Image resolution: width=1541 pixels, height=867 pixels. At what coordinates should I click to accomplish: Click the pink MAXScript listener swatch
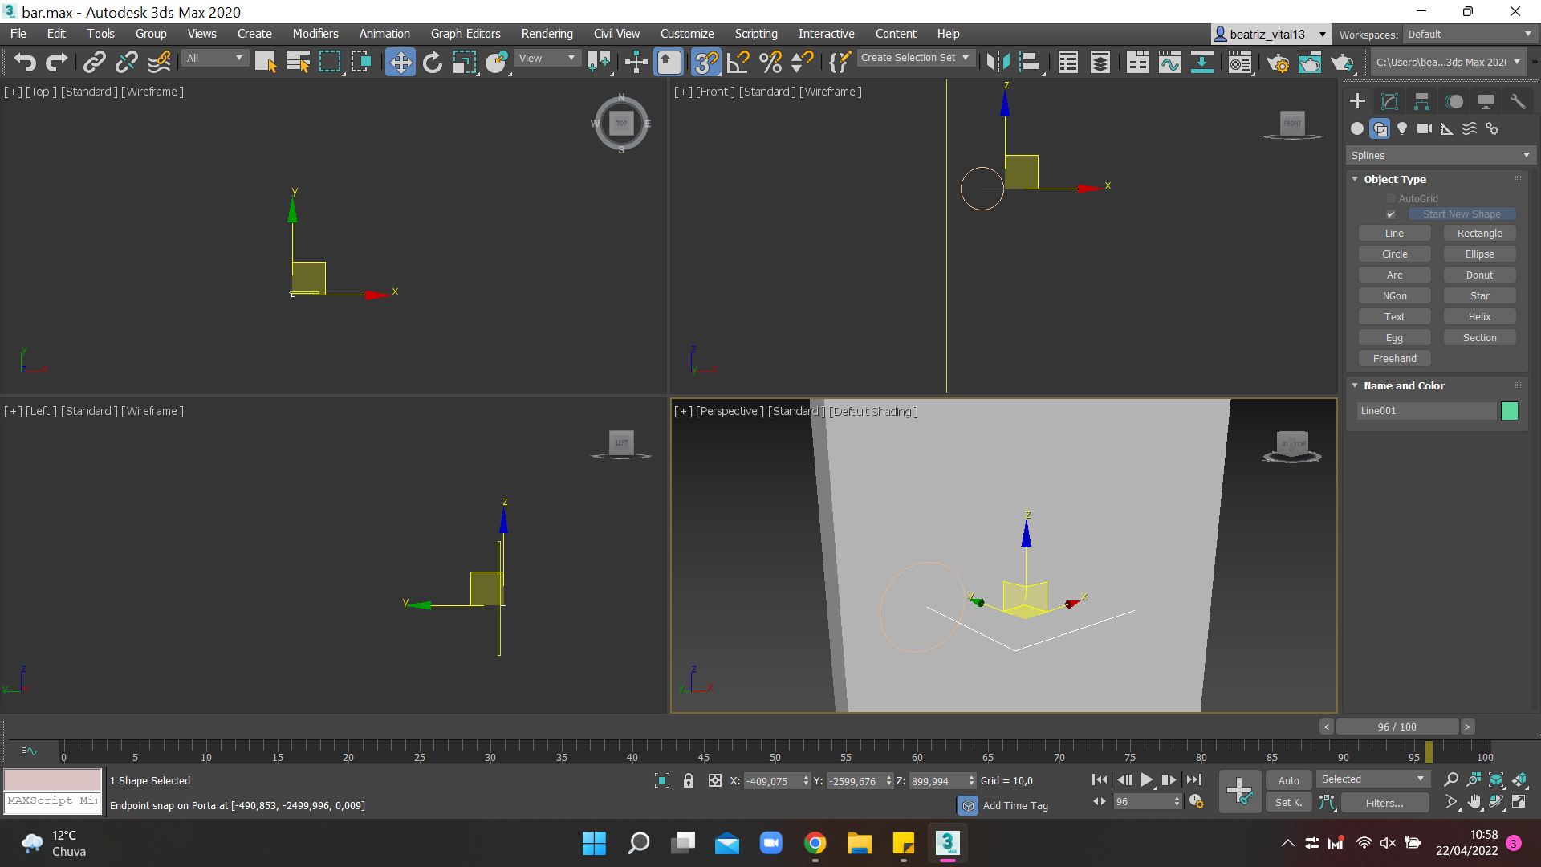pyautogui.click(x=53, y=779)
